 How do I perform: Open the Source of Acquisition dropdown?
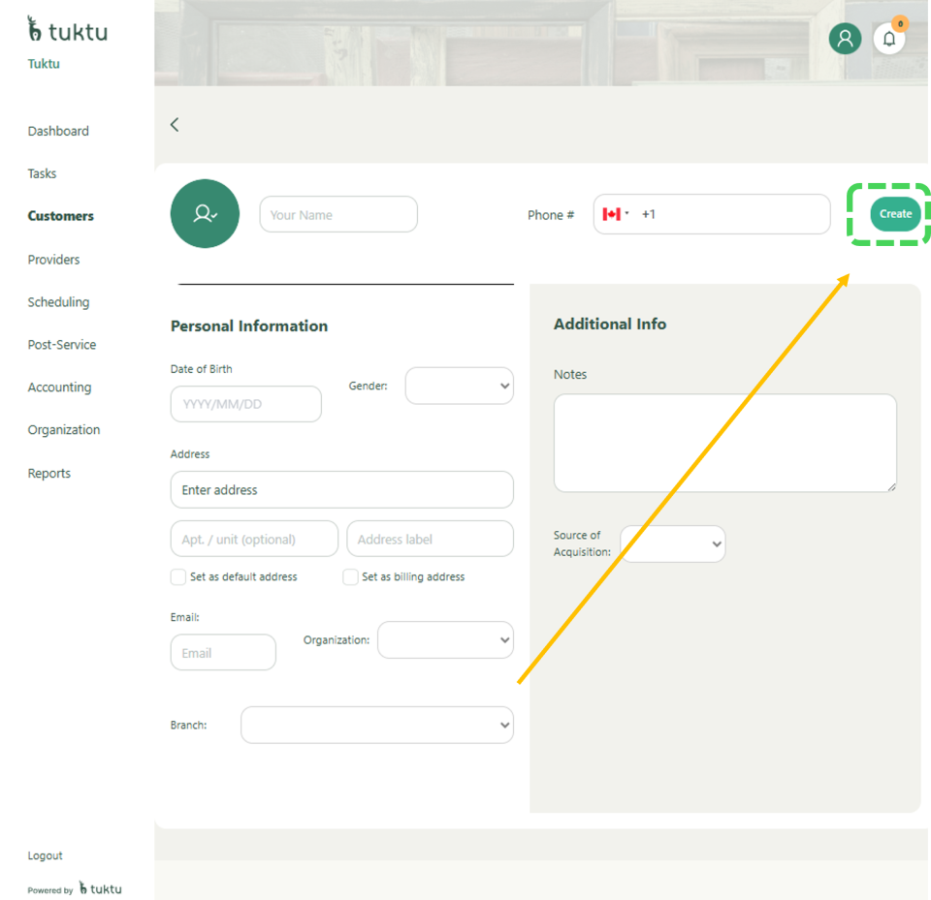coord(673,544)
